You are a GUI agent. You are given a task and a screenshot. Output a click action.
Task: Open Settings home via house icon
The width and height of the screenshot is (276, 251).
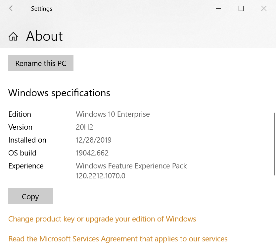tap(13, 36)
